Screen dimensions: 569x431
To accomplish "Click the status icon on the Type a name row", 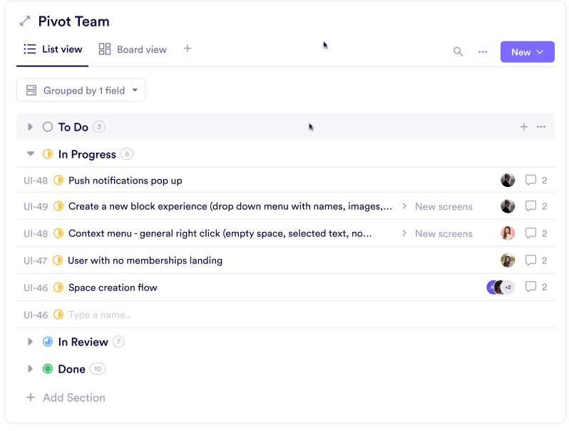I will pos(58,315).
